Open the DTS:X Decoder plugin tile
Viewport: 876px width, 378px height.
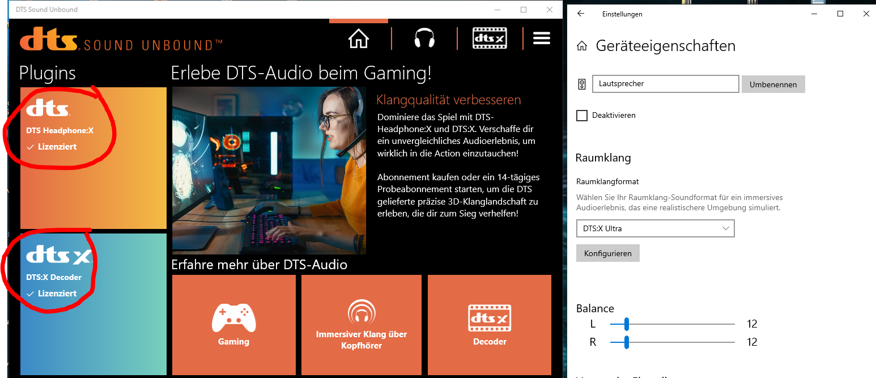[93, 304]
